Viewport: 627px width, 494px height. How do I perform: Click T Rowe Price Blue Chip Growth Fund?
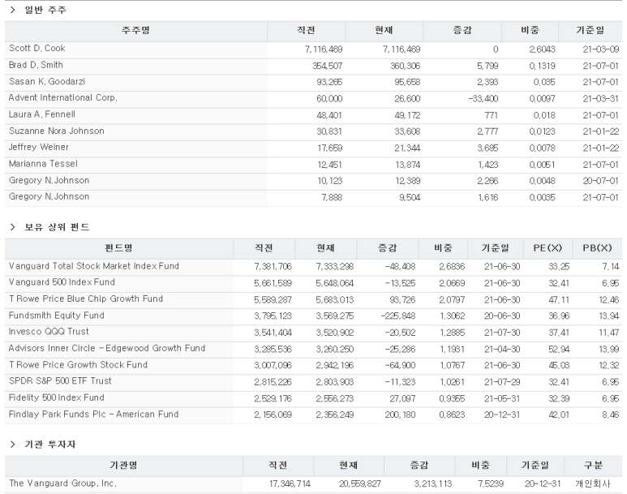(x=86, y=299)
